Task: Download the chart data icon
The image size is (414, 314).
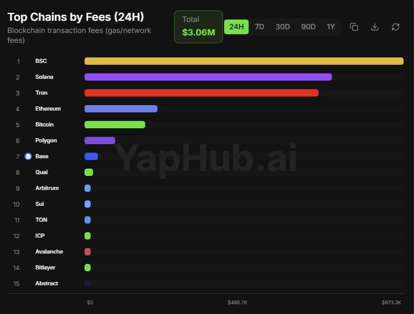Action: (375, 27)
